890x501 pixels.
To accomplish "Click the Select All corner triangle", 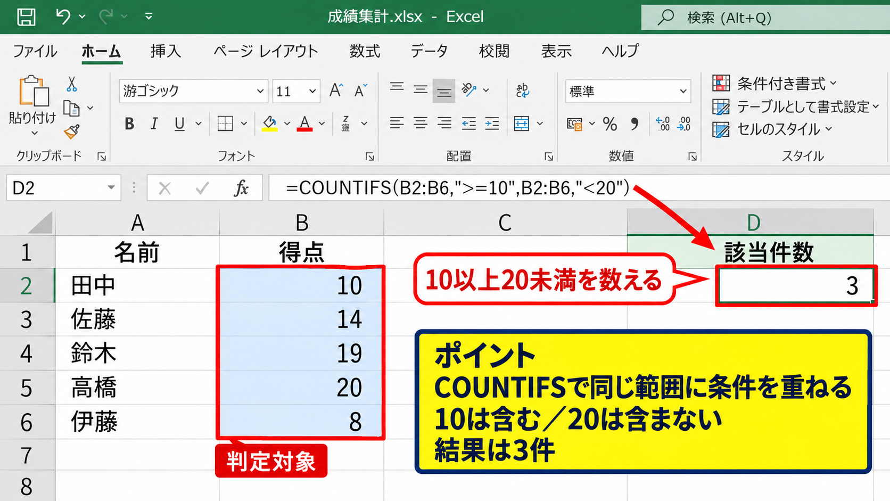I will pyautogui.click(x=40, y=223).
